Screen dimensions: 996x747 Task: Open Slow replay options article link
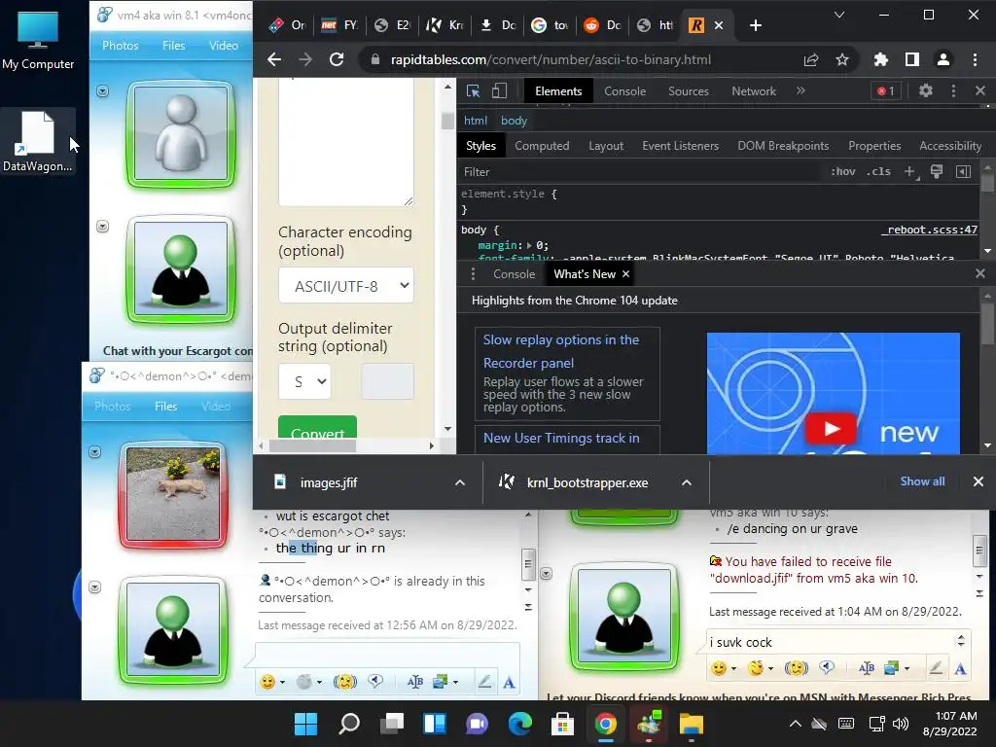tap(561, 351)
